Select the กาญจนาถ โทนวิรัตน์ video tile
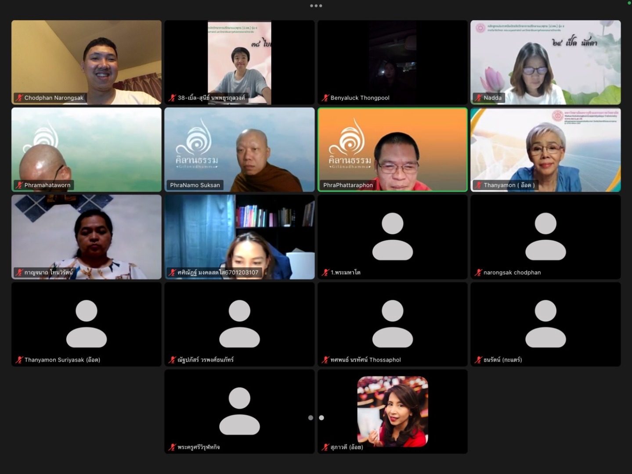The width and height of the screenshot is (632, 474). pyautogui.click(x=87, y=236)
